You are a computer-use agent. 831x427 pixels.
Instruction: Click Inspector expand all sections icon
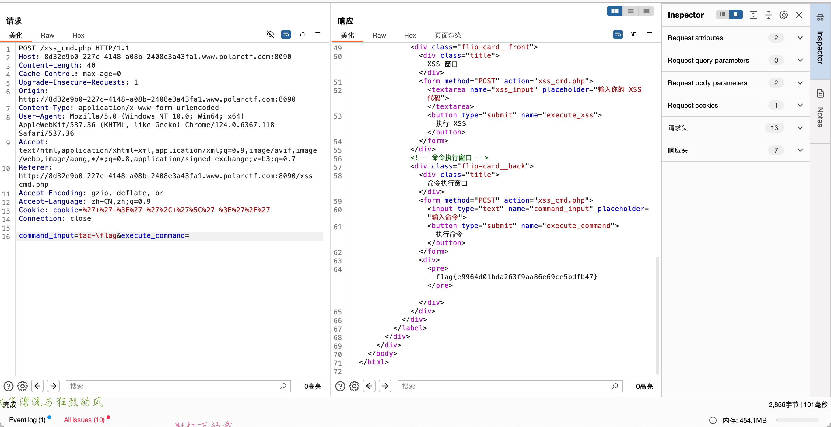753,15
